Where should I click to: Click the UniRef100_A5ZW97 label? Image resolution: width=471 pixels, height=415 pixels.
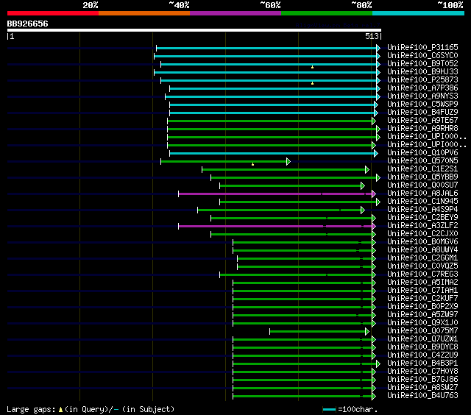coord(422,315)
